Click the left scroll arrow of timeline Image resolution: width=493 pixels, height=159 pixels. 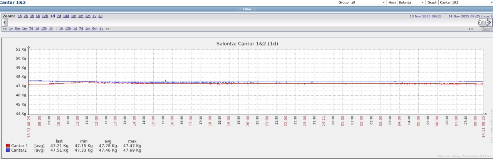click(x=5, y=23)
